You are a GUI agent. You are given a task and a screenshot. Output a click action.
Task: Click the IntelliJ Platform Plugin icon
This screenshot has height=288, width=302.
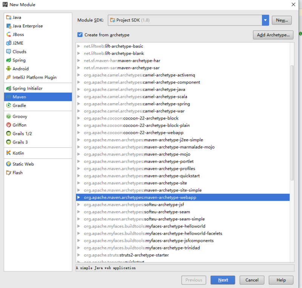click(8, 77)
